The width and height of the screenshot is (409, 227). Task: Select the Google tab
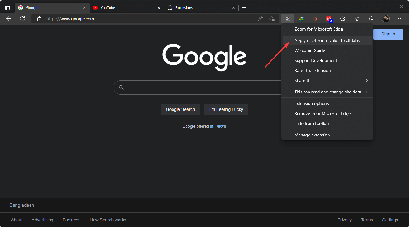click(52, 8)
